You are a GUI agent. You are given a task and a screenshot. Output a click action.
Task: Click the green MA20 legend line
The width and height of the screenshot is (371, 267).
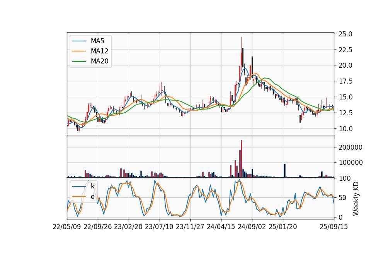click(x=79, y=62)
